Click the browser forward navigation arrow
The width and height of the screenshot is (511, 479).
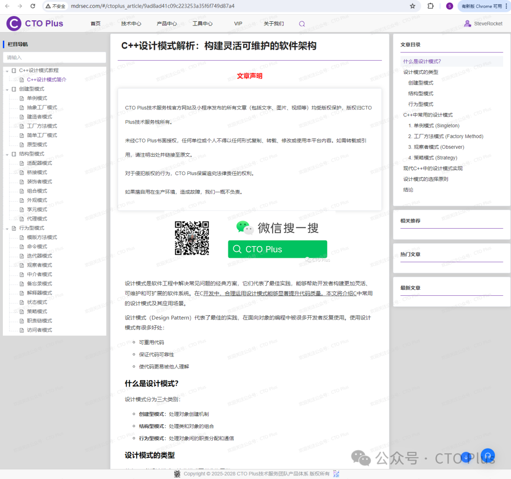click(x=18, y=6)
